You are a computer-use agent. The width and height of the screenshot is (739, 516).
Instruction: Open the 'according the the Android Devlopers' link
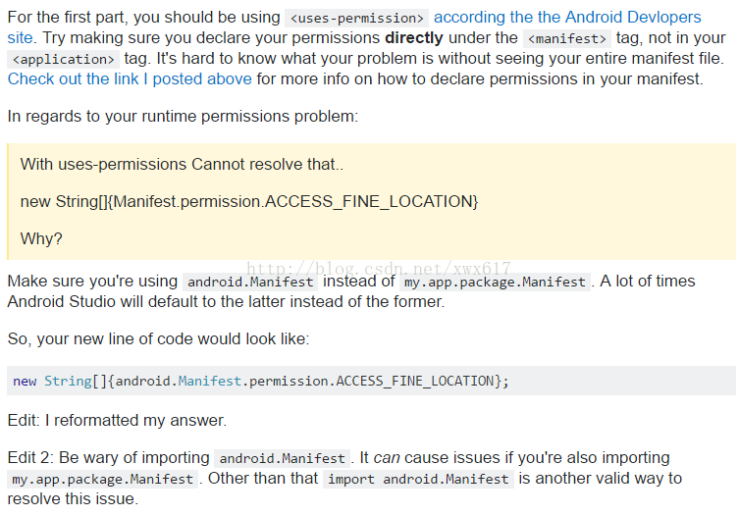coord(567,18)
